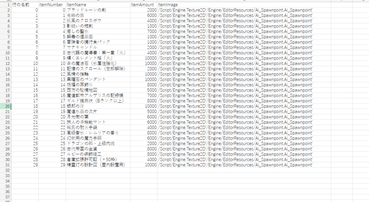The height and width of the screenshot is (202, 369).
Task: Click the '高級香水:レムリアの香り' cell
Action: (x=98, y=133)
